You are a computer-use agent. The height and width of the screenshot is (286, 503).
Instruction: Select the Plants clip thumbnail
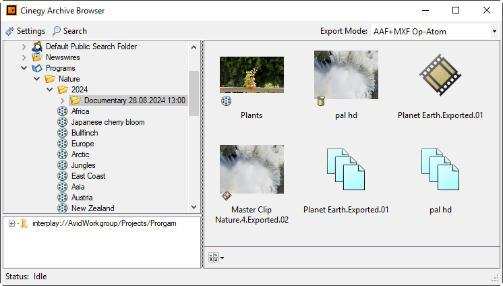[251, 75]
